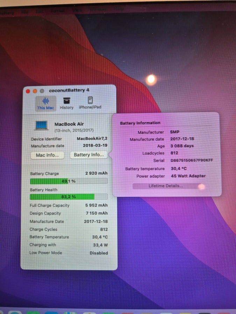Click the 5 952 mAh full charge capacity
The height and width of the screenshot is (314, 236).
(x=96, y=205)
